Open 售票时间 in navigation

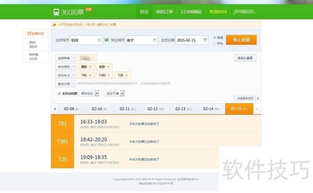[x=218, y=12]
